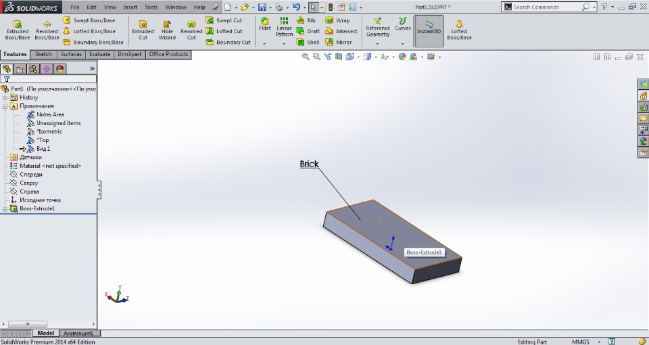Image resolution: width=649 pixels, height=345 pixels.
Task: Select the Wrap tool
Action: point(337,20)
